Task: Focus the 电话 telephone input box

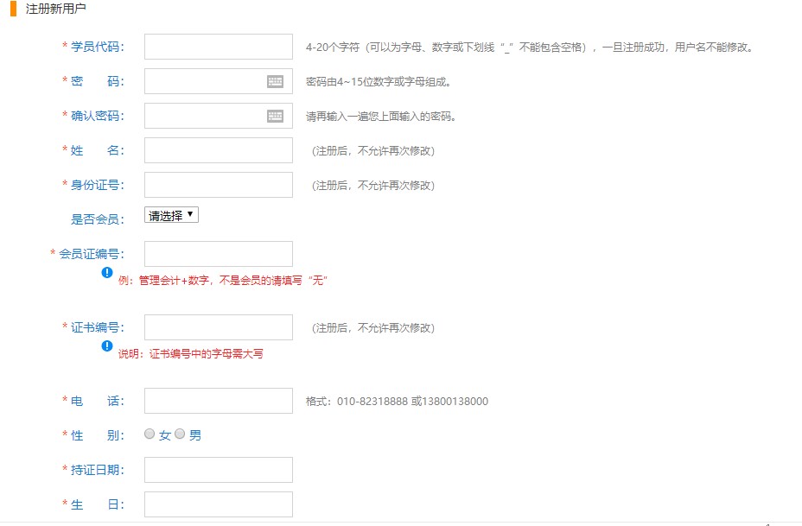Action: click(218, 400)
